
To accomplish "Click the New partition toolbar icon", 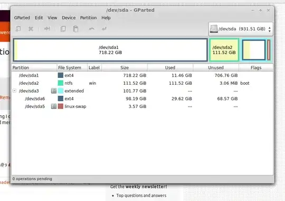I will 18,29.
